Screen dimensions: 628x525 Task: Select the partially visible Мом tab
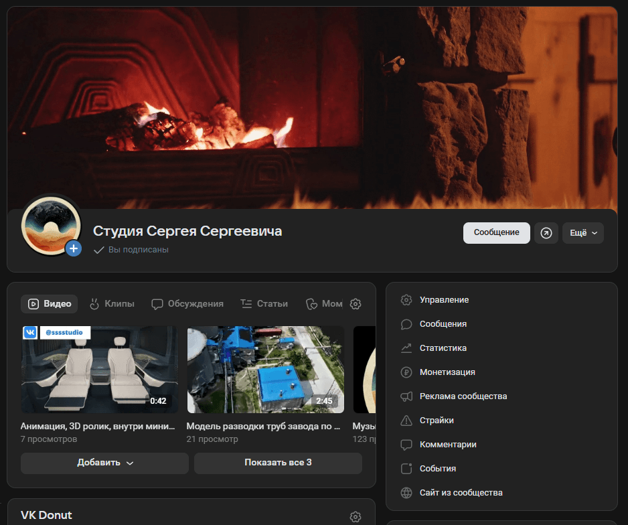click(x=323, y=304)
